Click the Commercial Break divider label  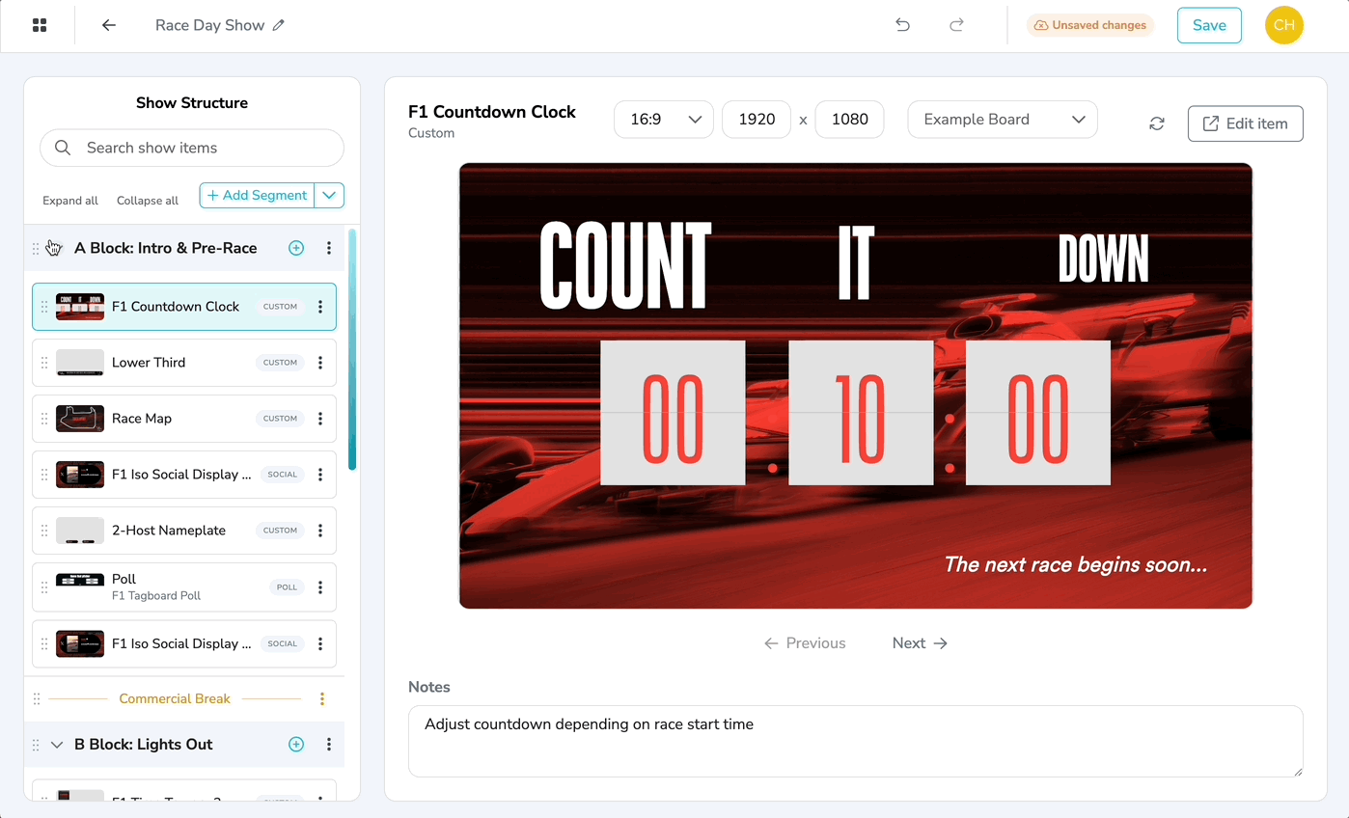pos(175,698)
